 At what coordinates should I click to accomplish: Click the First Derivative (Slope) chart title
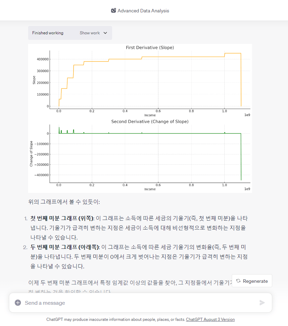click(x=150, y=48)
